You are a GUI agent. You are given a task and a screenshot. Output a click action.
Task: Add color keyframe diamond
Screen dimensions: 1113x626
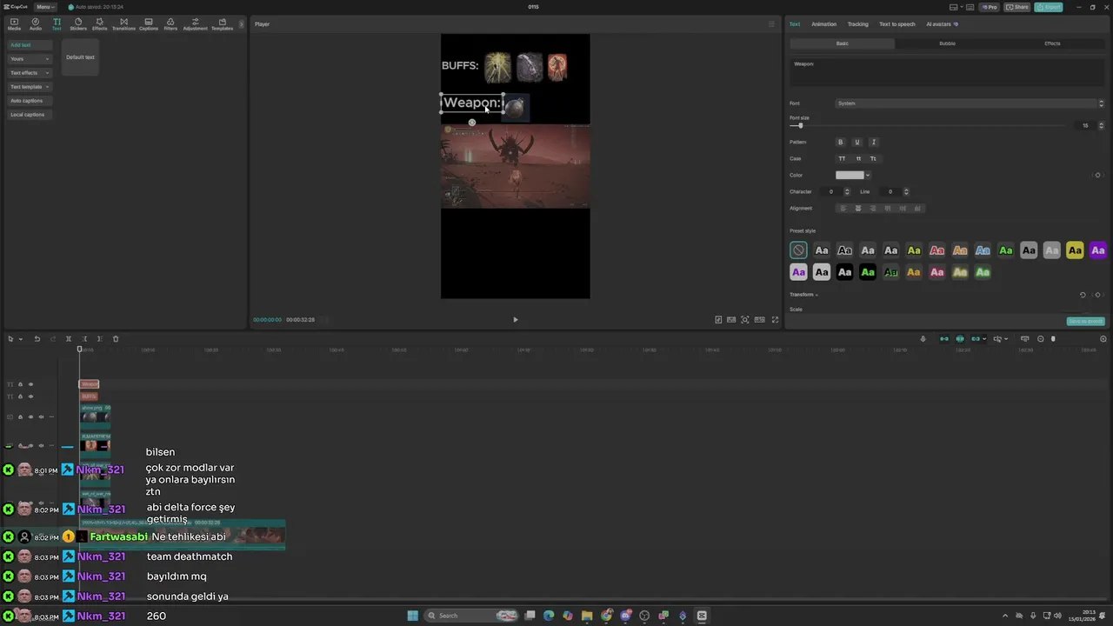[1097, 176]
